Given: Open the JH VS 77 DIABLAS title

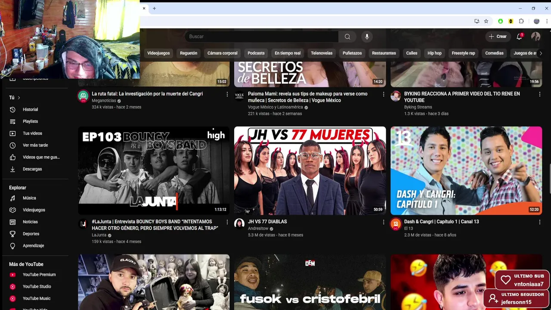Looking at the screenshot, I should 267,222.
